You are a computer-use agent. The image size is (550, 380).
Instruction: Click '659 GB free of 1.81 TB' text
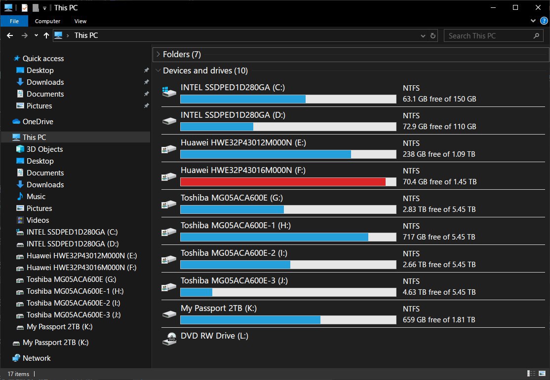[439, 320]
